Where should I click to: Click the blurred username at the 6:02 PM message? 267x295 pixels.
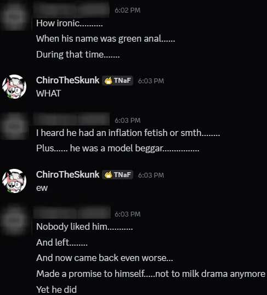click(x=71, y=10)
